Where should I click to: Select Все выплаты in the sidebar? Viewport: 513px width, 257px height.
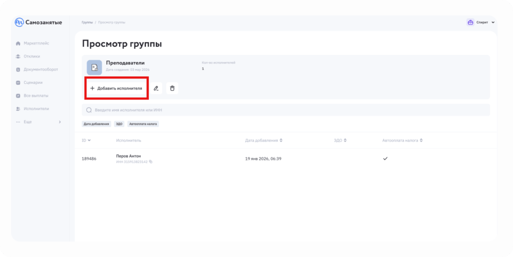[x=36, y=95]
